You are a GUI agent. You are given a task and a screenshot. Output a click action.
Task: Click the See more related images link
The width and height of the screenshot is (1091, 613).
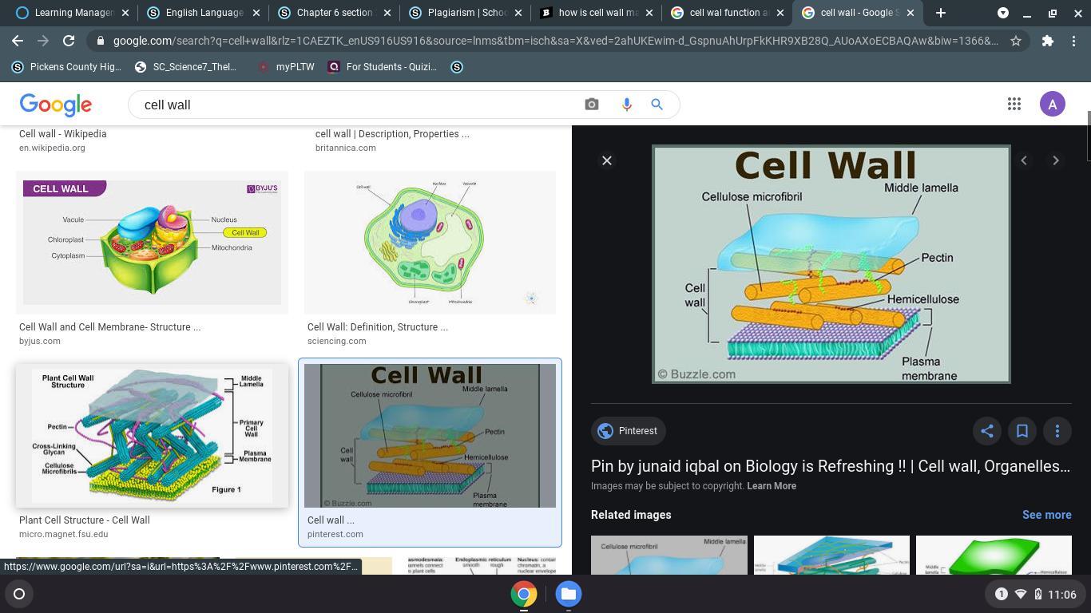1045,515
